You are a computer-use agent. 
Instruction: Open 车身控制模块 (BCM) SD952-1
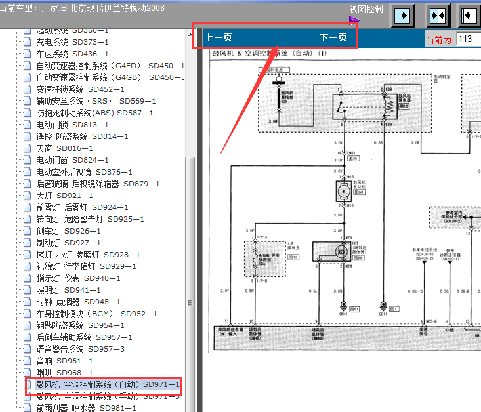96,314
